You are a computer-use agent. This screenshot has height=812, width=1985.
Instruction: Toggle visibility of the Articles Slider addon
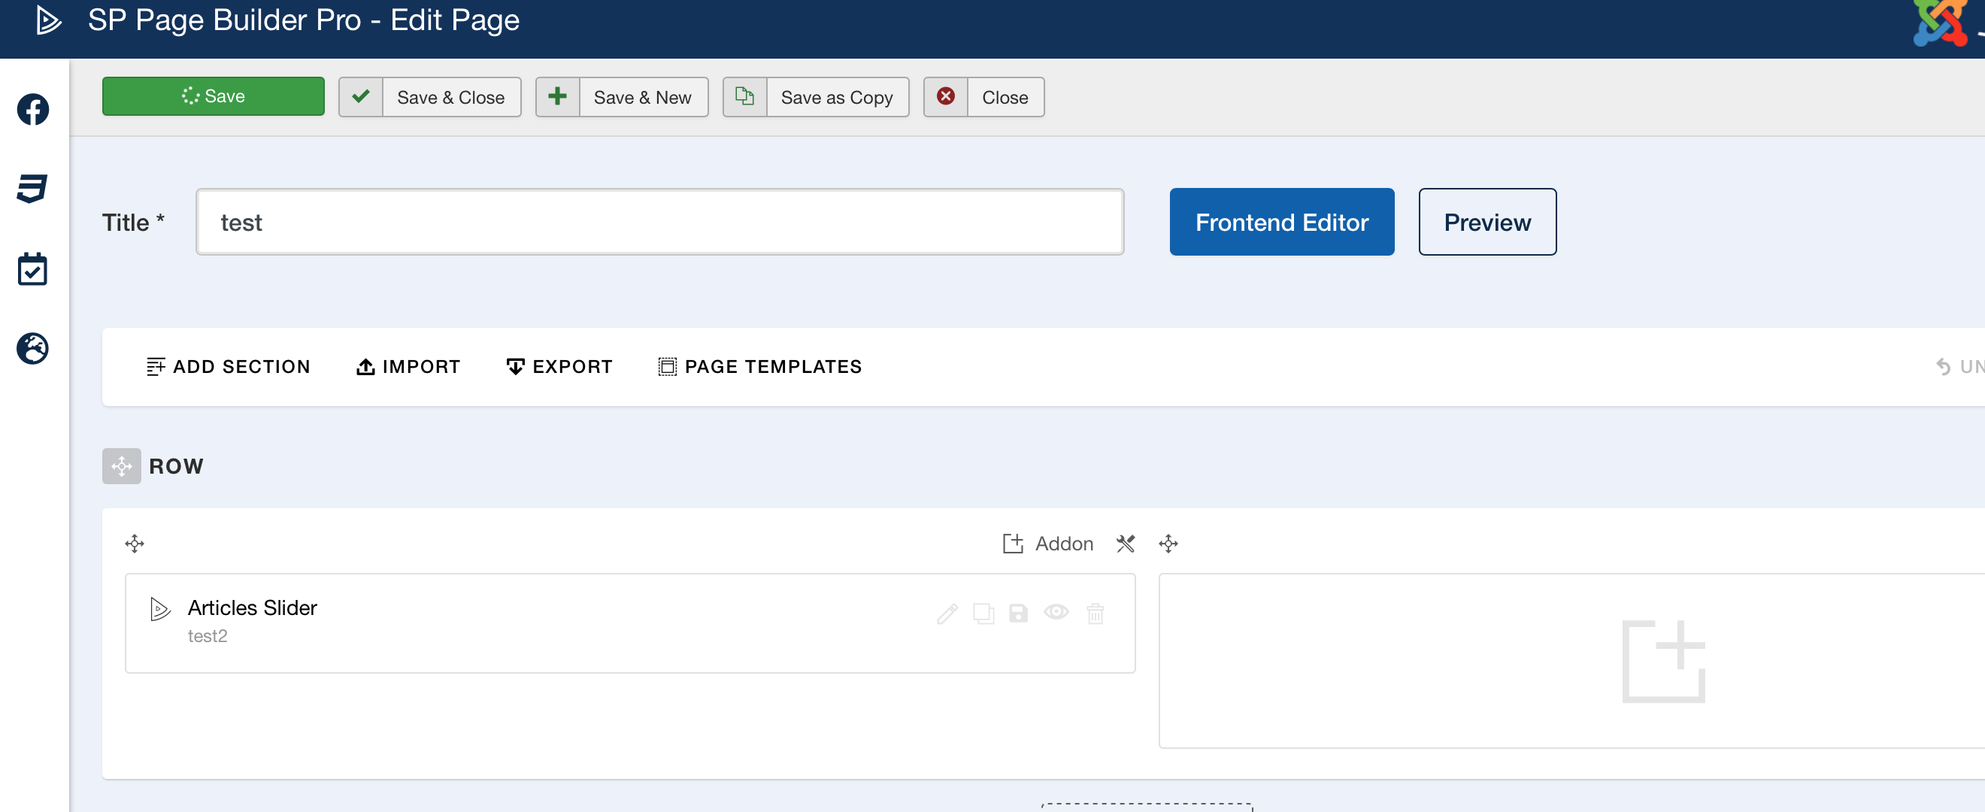pyautogui.click(x=1056, y=612)
